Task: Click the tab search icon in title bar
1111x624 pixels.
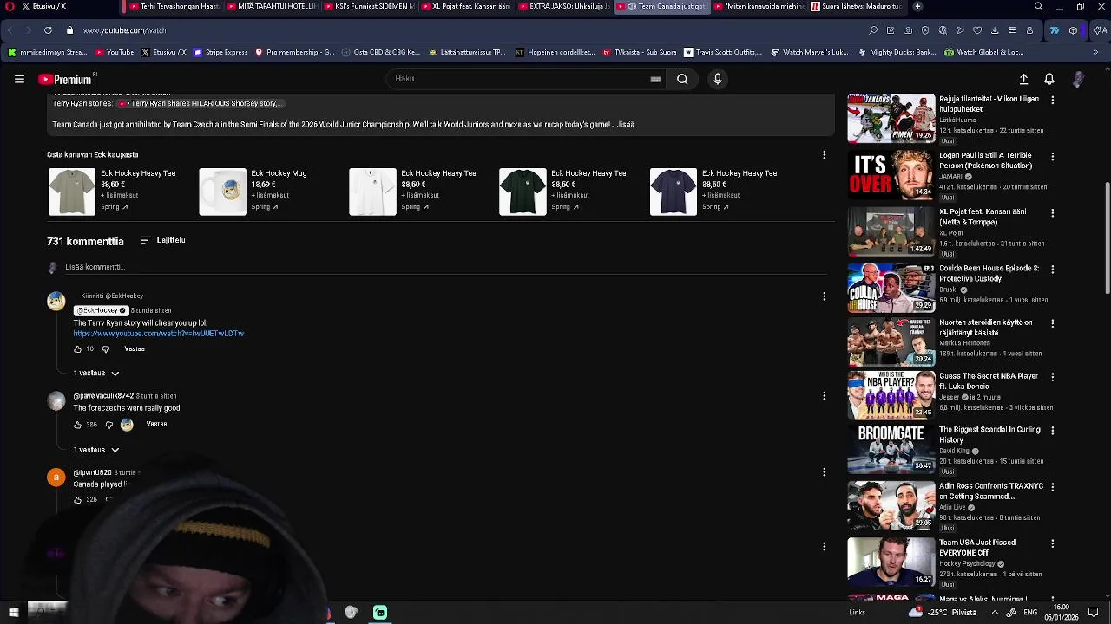Action: pos(1039,6)
